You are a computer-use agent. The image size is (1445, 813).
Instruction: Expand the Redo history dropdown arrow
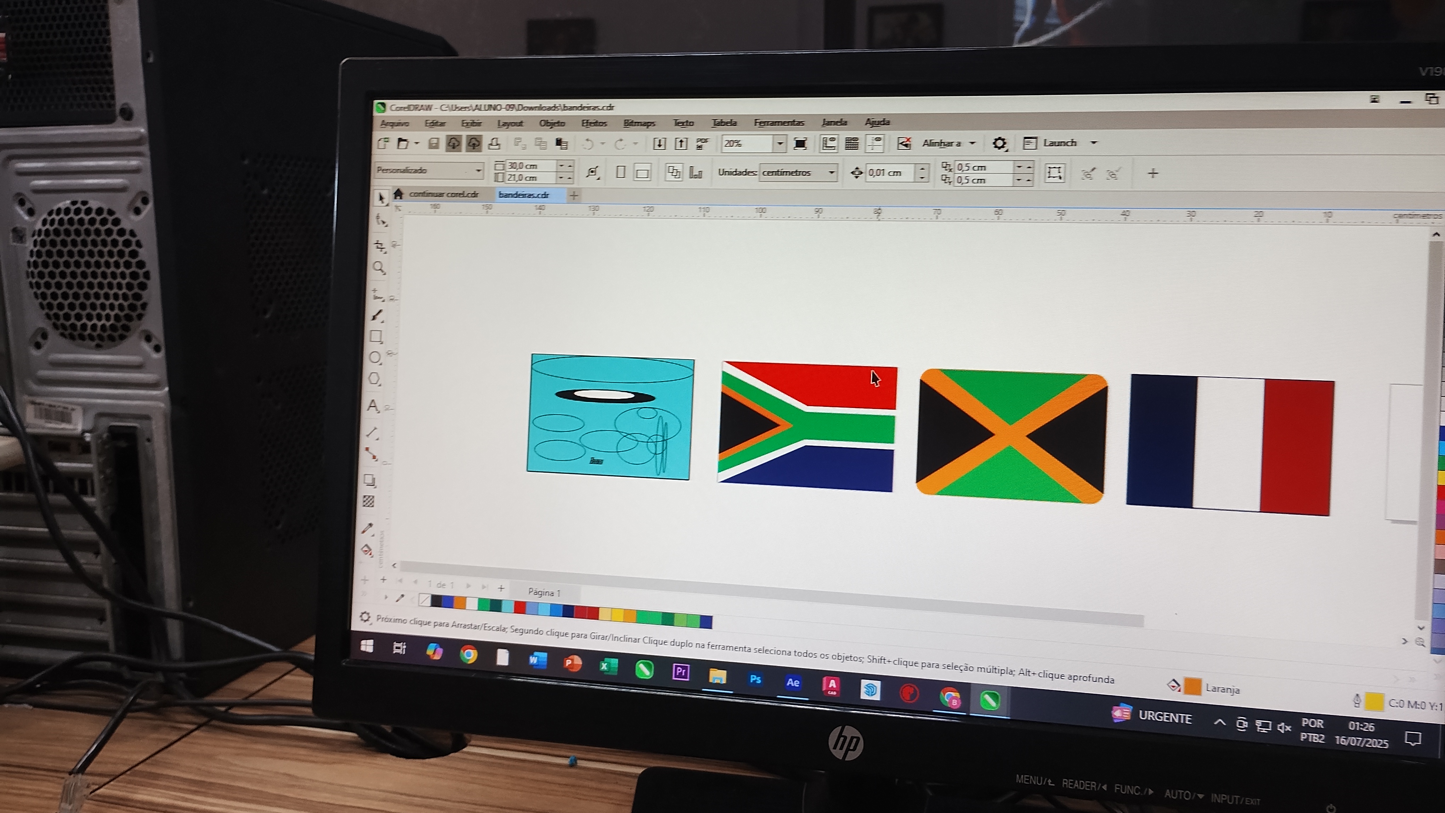tap(636, 144)
